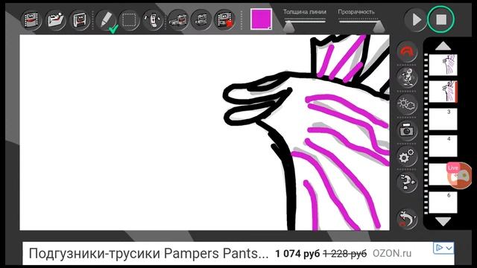Open the new animation film icon
Viewport: 477px width, 268px height.
click(x=31, y=20)
